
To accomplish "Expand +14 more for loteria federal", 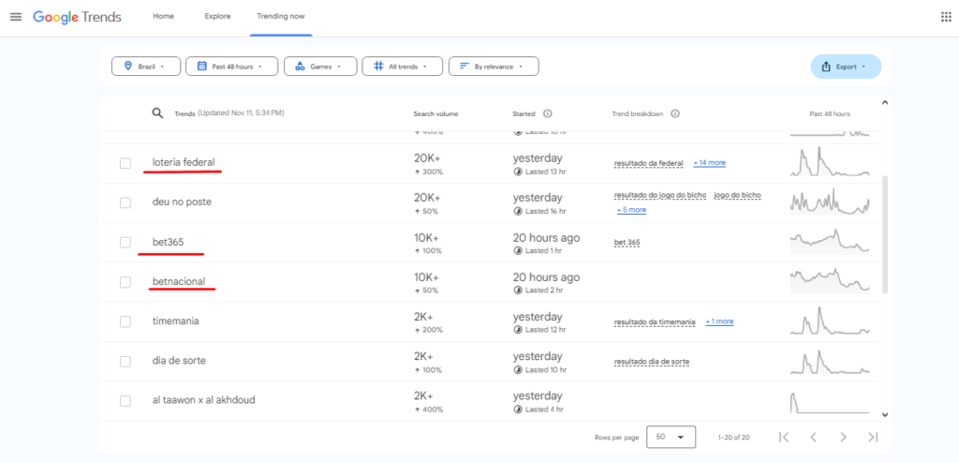I will pyautogui.click(x=710, y=163).
